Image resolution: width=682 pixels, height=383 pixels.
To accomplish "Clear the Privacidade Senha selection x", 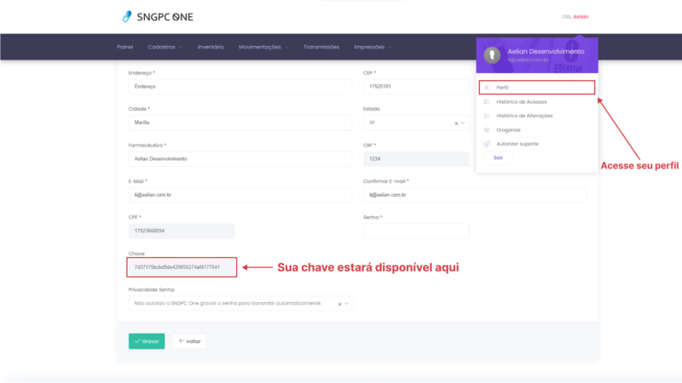I will 338,303.
